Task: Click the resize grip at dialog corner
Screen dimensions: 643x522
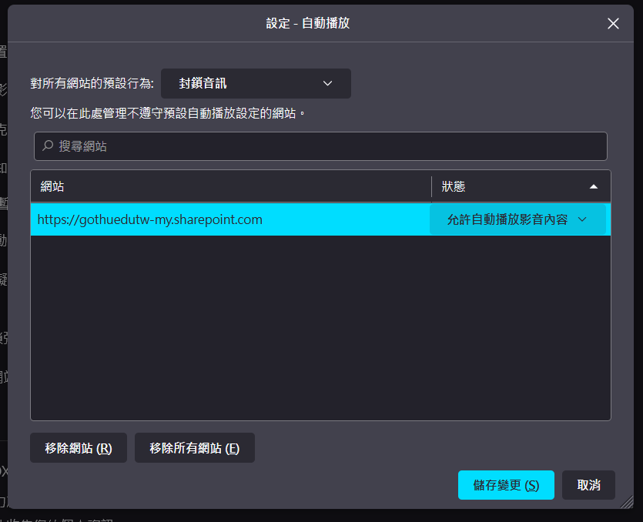Action: (627, 501)
